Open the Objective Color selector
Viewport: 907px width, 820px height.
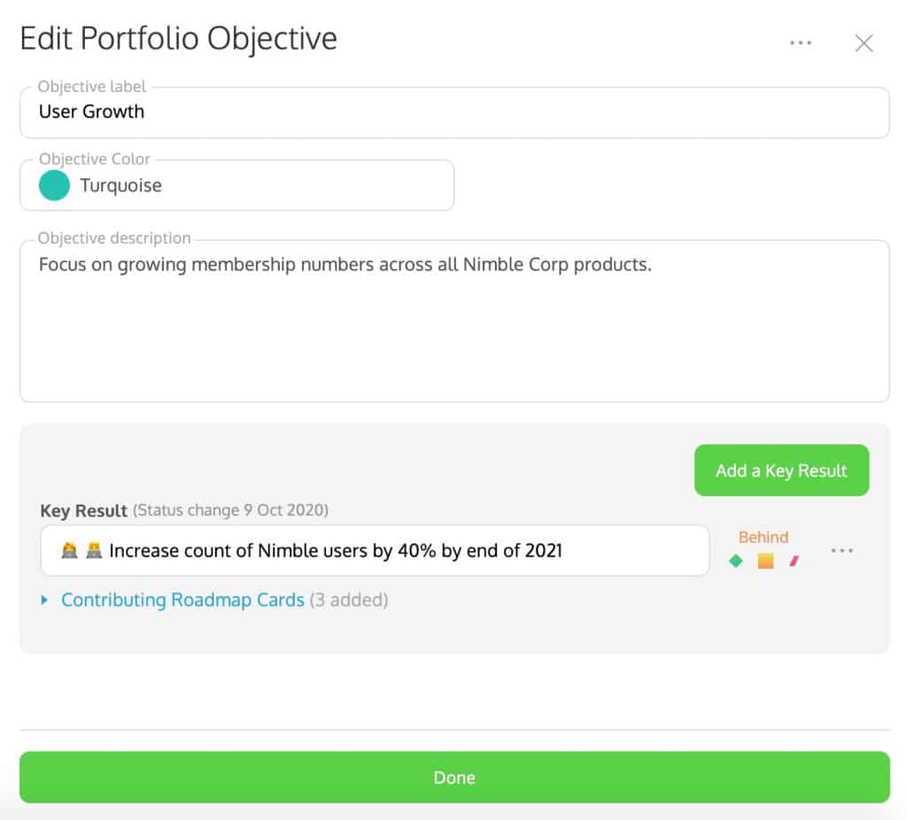pyautogui.click(x=235, y=186)
